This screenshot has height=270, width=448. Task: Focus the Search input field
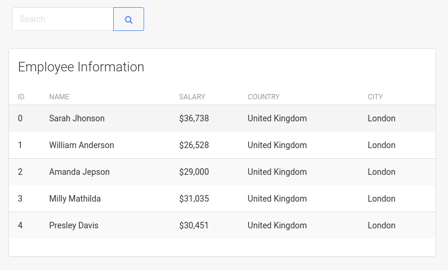tap(63, 19)
